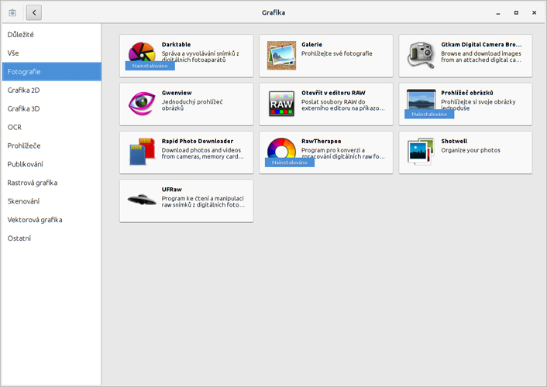Click Nainstalováno badge on RawTherapee
Viewport: 547px width, 387px height.
point(290,163)
